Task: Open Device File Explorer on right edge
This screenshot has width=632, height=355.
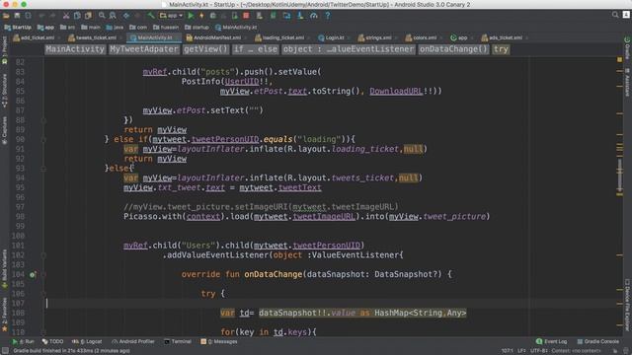Action: [x=627, y=305]
